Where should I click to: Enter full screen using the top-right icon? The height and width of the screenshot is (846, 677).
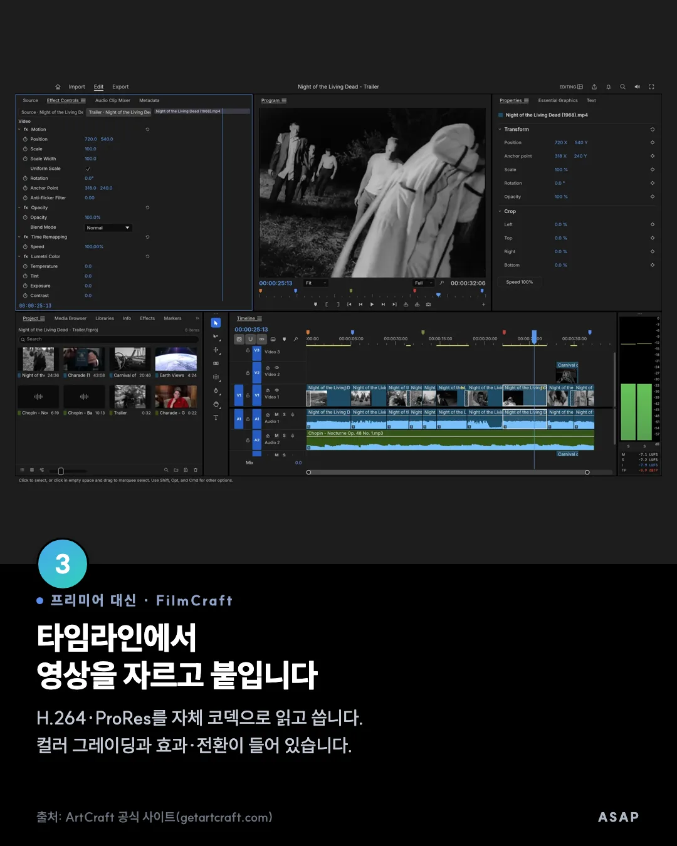(651, 86)
